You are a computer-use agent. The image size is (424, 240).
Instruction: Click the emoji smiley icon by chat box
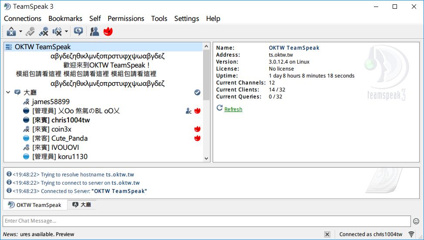(416, 221)
